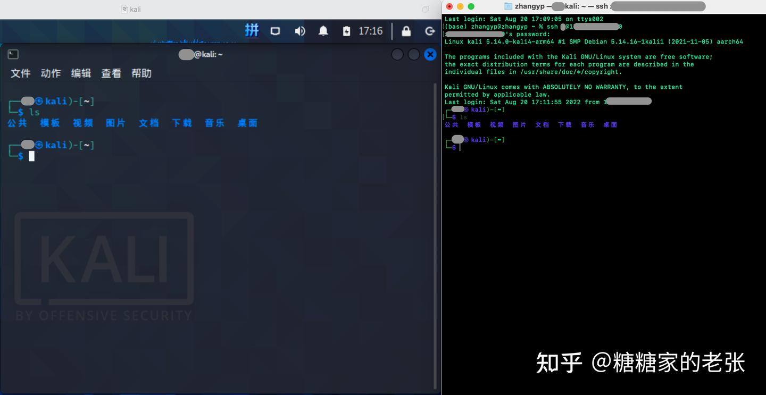Image resolution: width=766 pixels, height=395 pixels.
Task: Open the 编辑 menu
Action: tap(81, 73)
